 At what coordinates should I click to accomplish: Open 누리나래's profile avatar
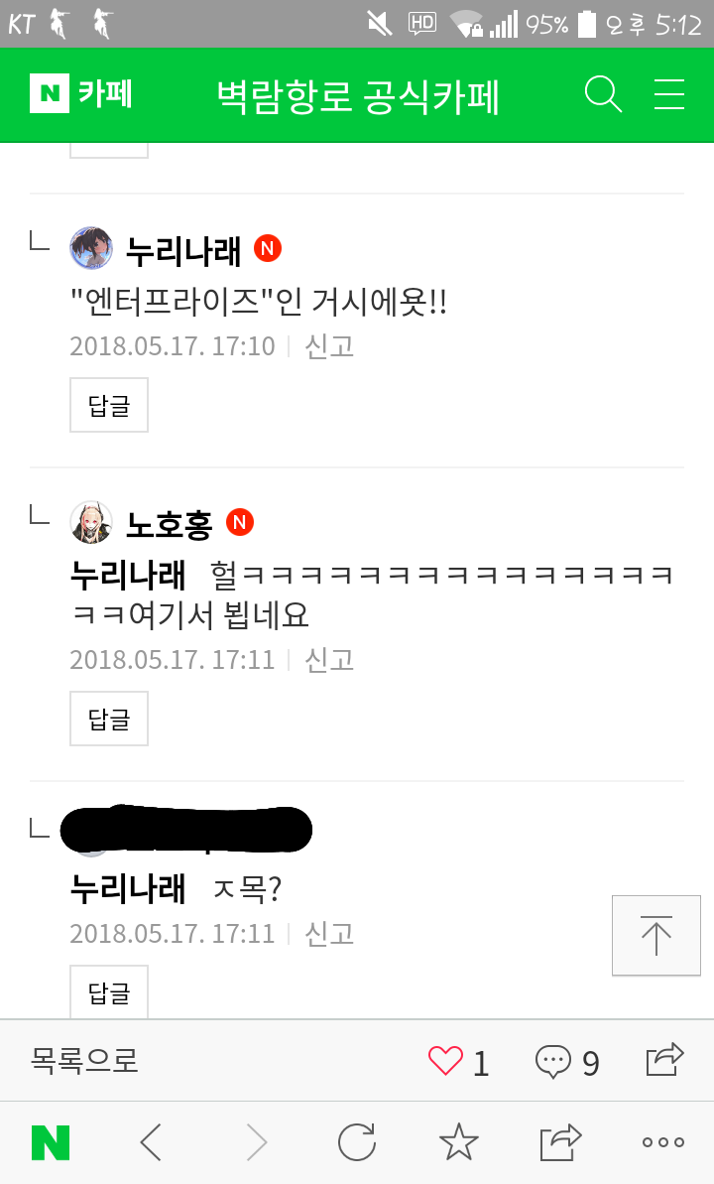pyautogui.click(x=91, y=248)
